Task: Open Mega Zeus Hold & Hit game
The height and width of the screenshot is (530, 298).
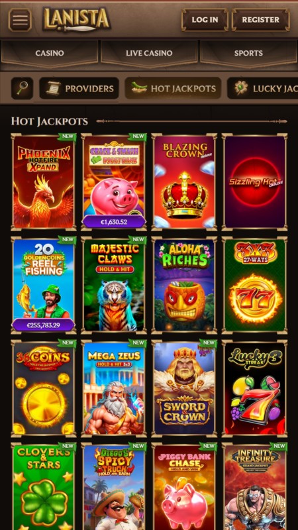Action: tap(114, 388)
